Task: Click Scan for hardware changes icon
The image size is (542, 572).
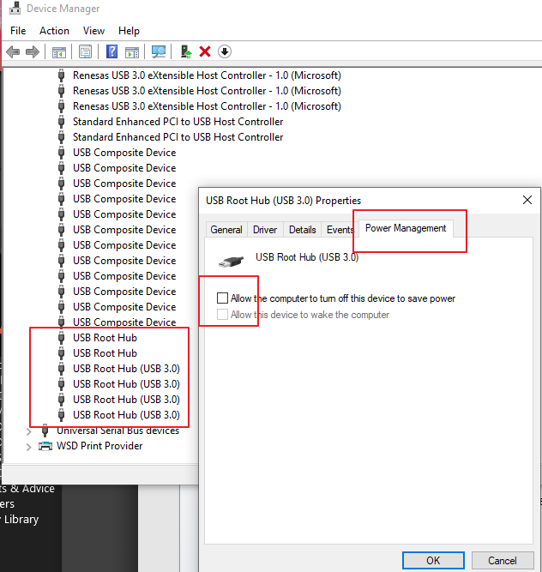Action: click(x=159, y=51)
